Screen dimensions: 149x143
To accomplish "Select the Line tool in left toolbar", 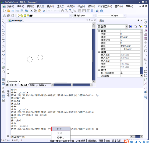I will click(x=3, y=22).
